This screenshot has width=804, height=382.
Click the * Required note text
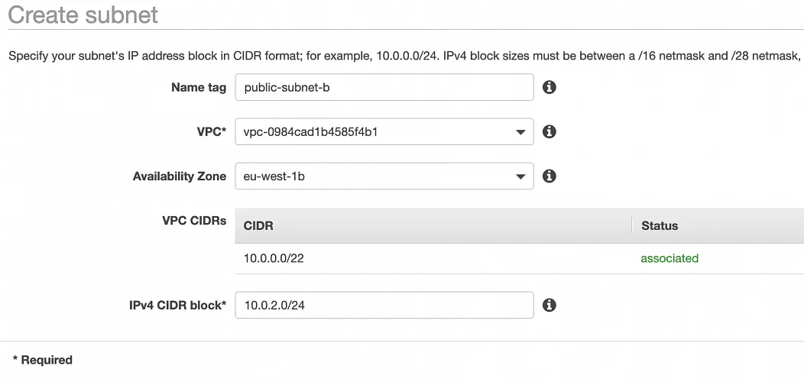tap(43, 360)
